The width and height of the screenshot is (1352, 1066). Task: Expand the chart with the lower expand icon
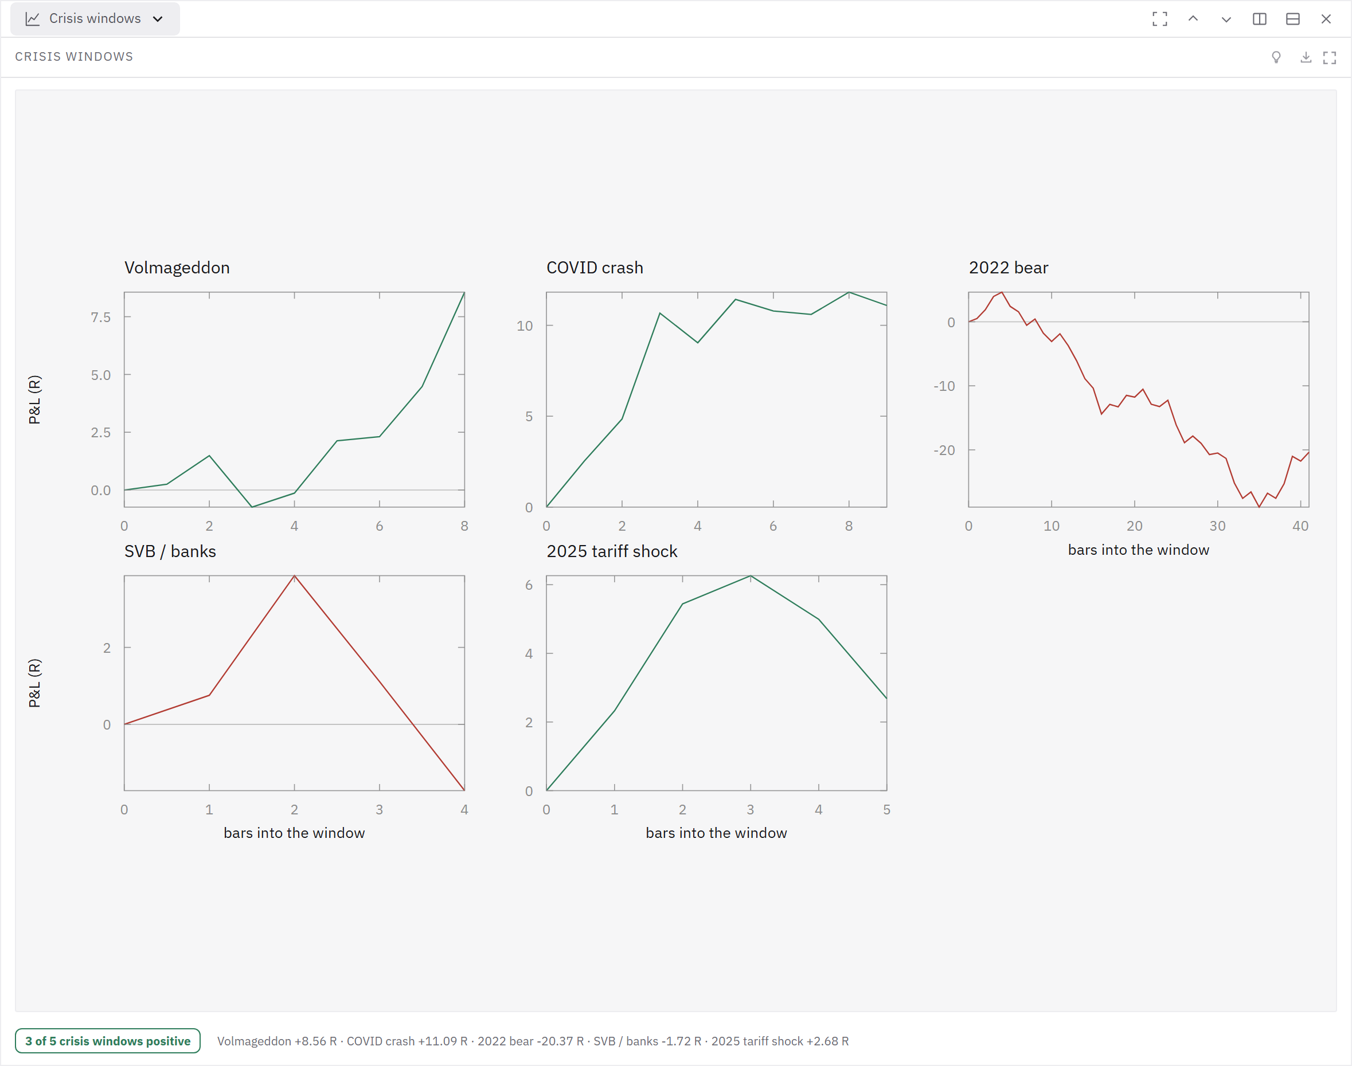click(x=1330, y=57)
